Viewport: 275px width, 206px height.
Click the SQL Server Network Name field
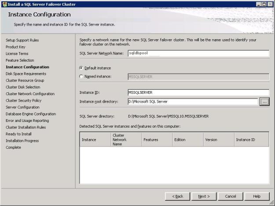[197, 54]
